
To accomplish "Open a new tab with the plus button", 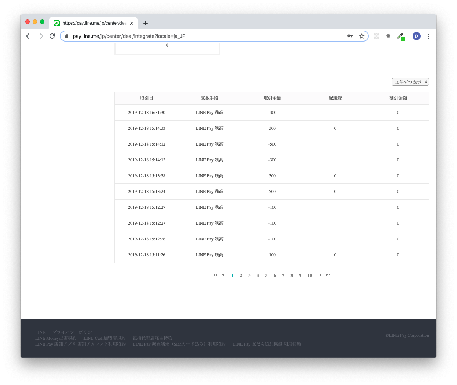I will [145, 23].
